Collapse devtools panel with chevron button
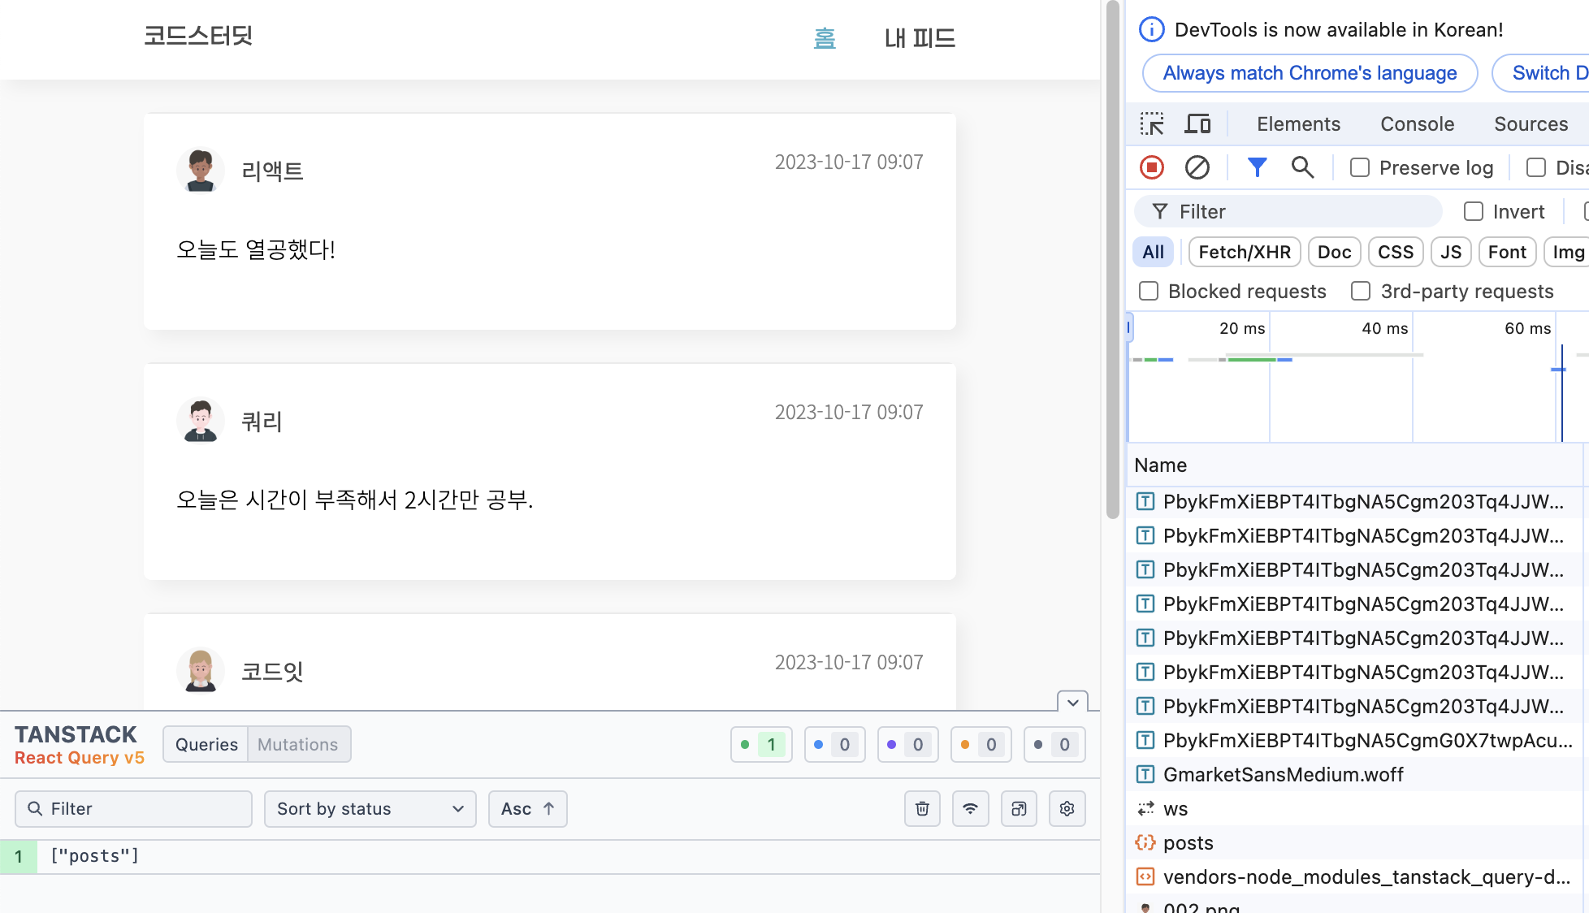The image size is (1589, 913). (x=1072, y=703)
